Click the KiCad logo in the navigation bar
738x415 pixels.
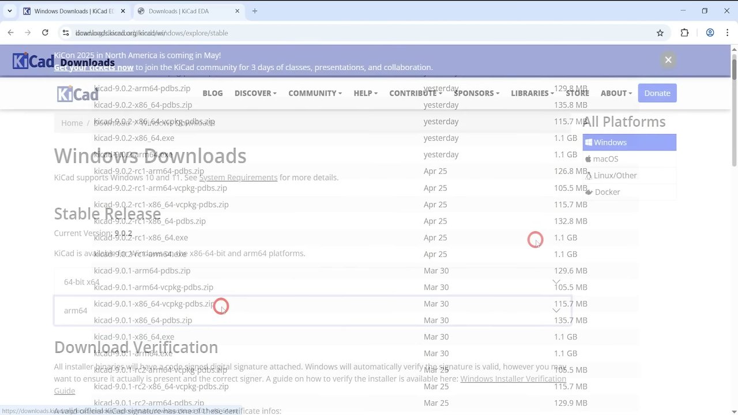77,93
